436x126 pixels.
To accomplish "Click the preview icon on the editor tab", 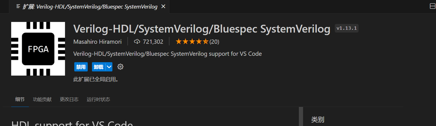I will tap(18, 6).
